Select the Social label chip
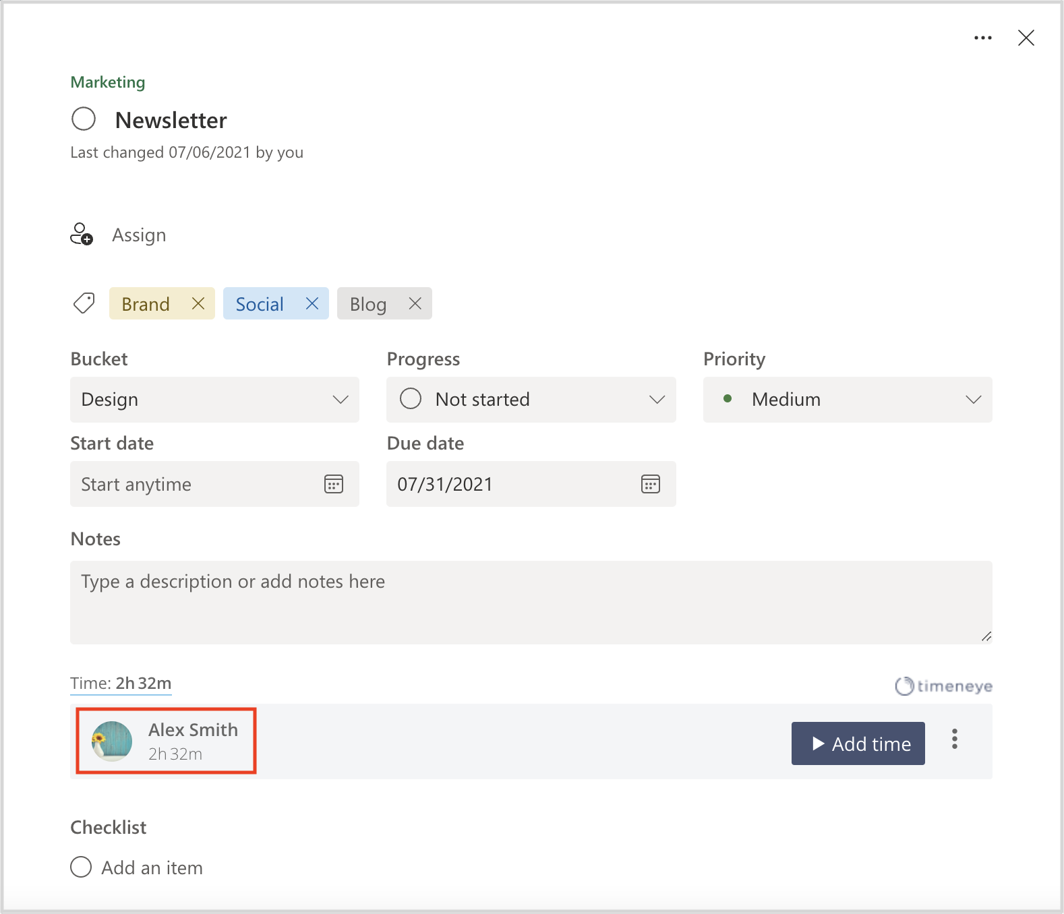Screen dimensions: 1064x914 [x=276, y=303]
